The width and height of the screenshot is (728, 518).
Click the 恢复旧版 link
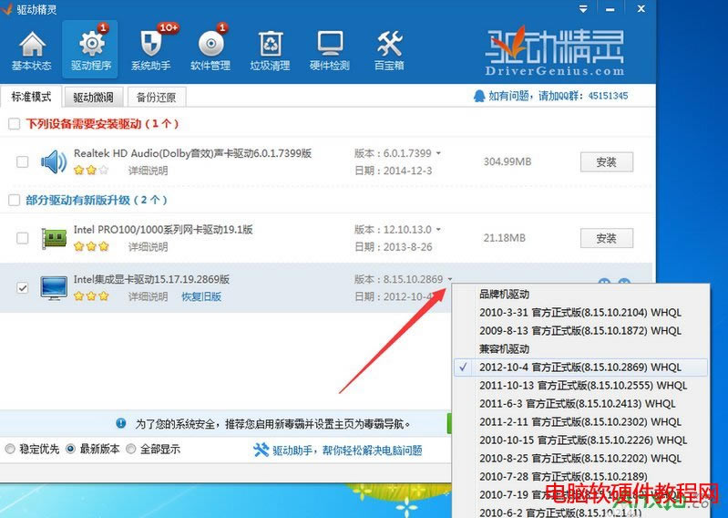(x=200, y=296)
